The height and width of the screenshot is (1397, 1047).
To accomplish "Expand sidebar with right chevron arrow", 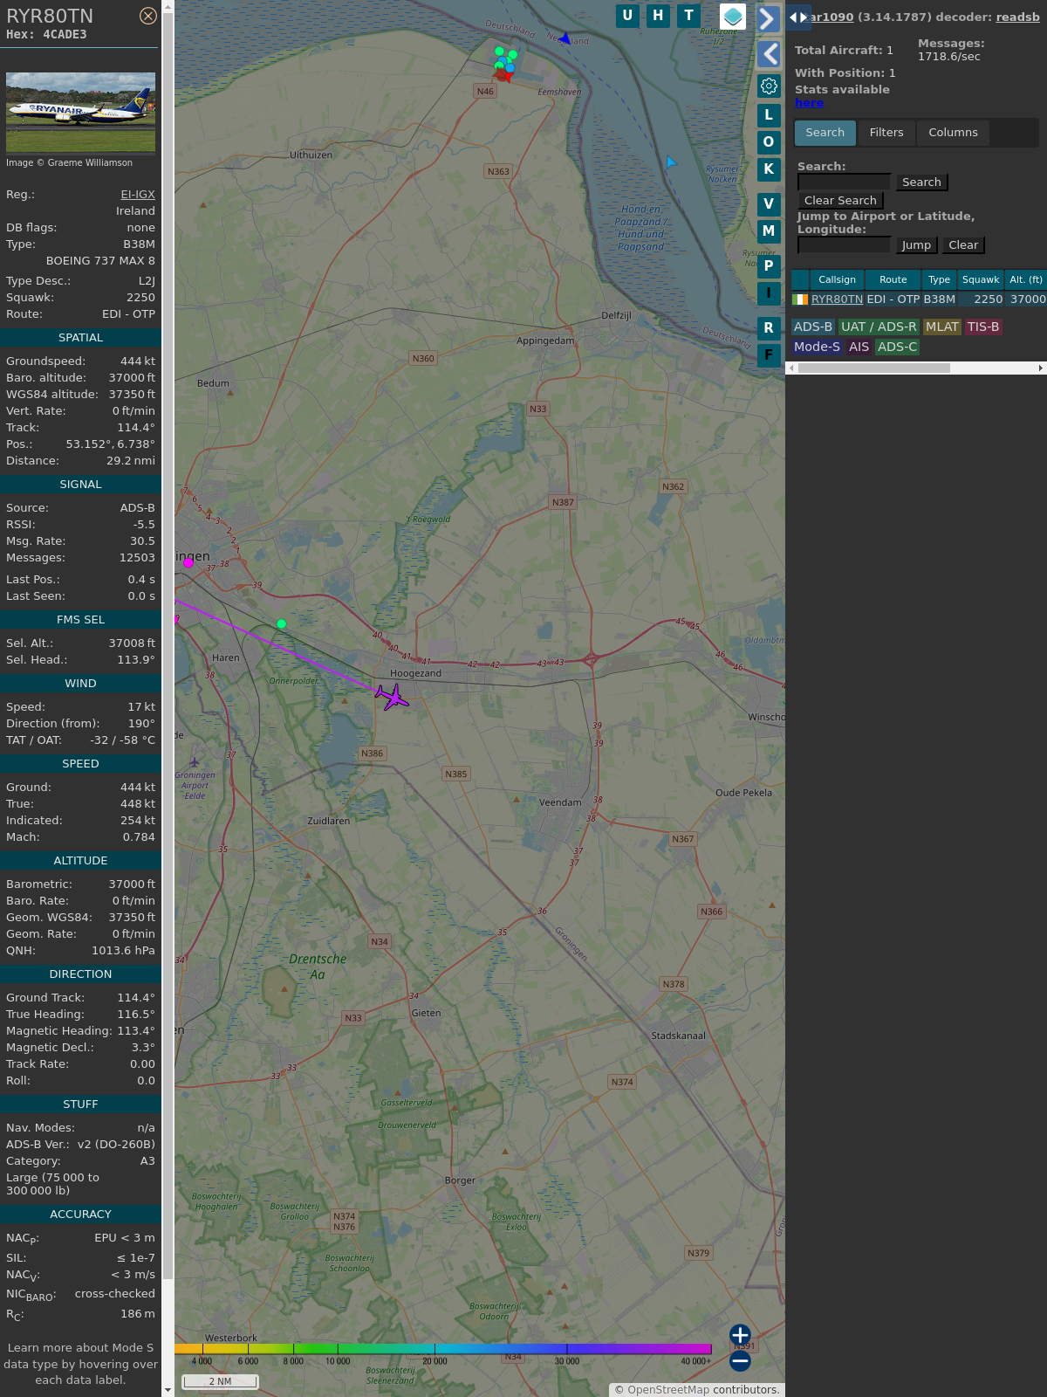I will (768, 19).
